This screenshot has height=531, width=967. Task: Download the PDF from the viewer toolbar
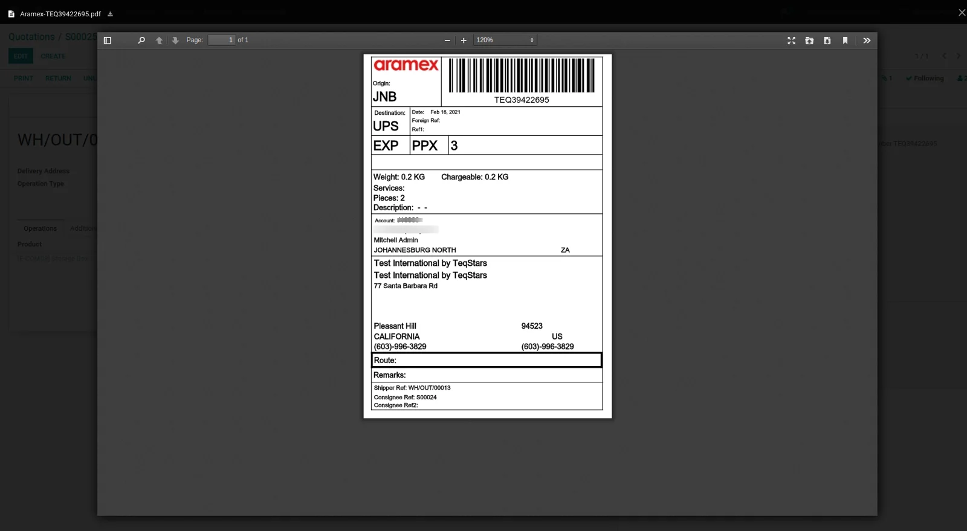click(827, 40)
